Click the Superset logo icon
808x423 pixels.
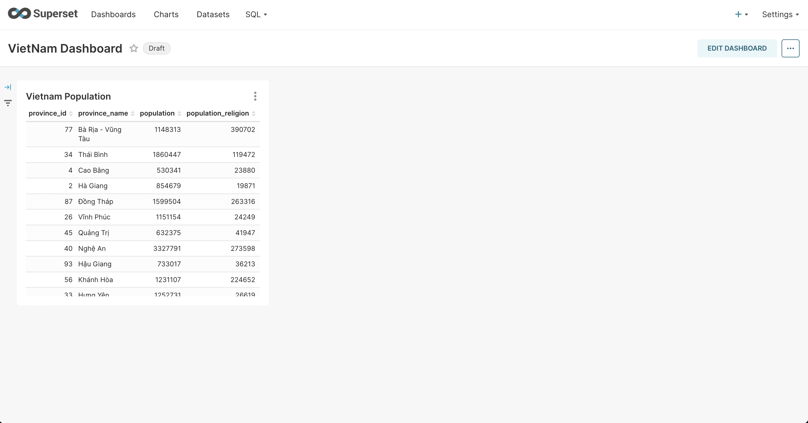pyautogui.click(x=19, y=14)
